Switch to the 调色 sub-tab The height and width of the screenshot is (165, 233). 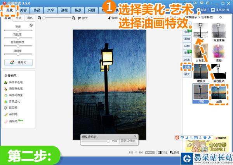[x=30, y=18]
